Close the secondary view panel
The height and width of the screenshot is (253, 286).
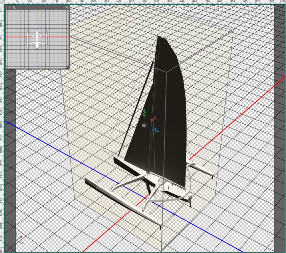coord(10,7)
